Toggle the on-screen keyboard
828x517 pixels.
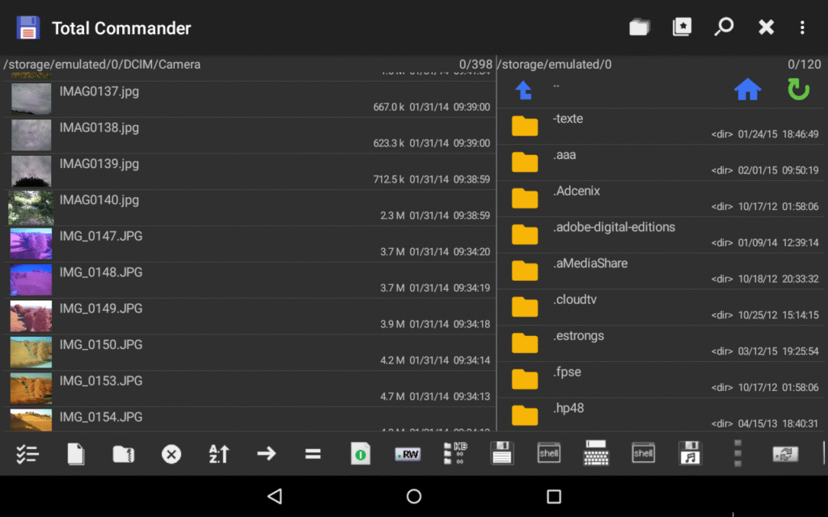pyautogui.click(x=596, y=453)
